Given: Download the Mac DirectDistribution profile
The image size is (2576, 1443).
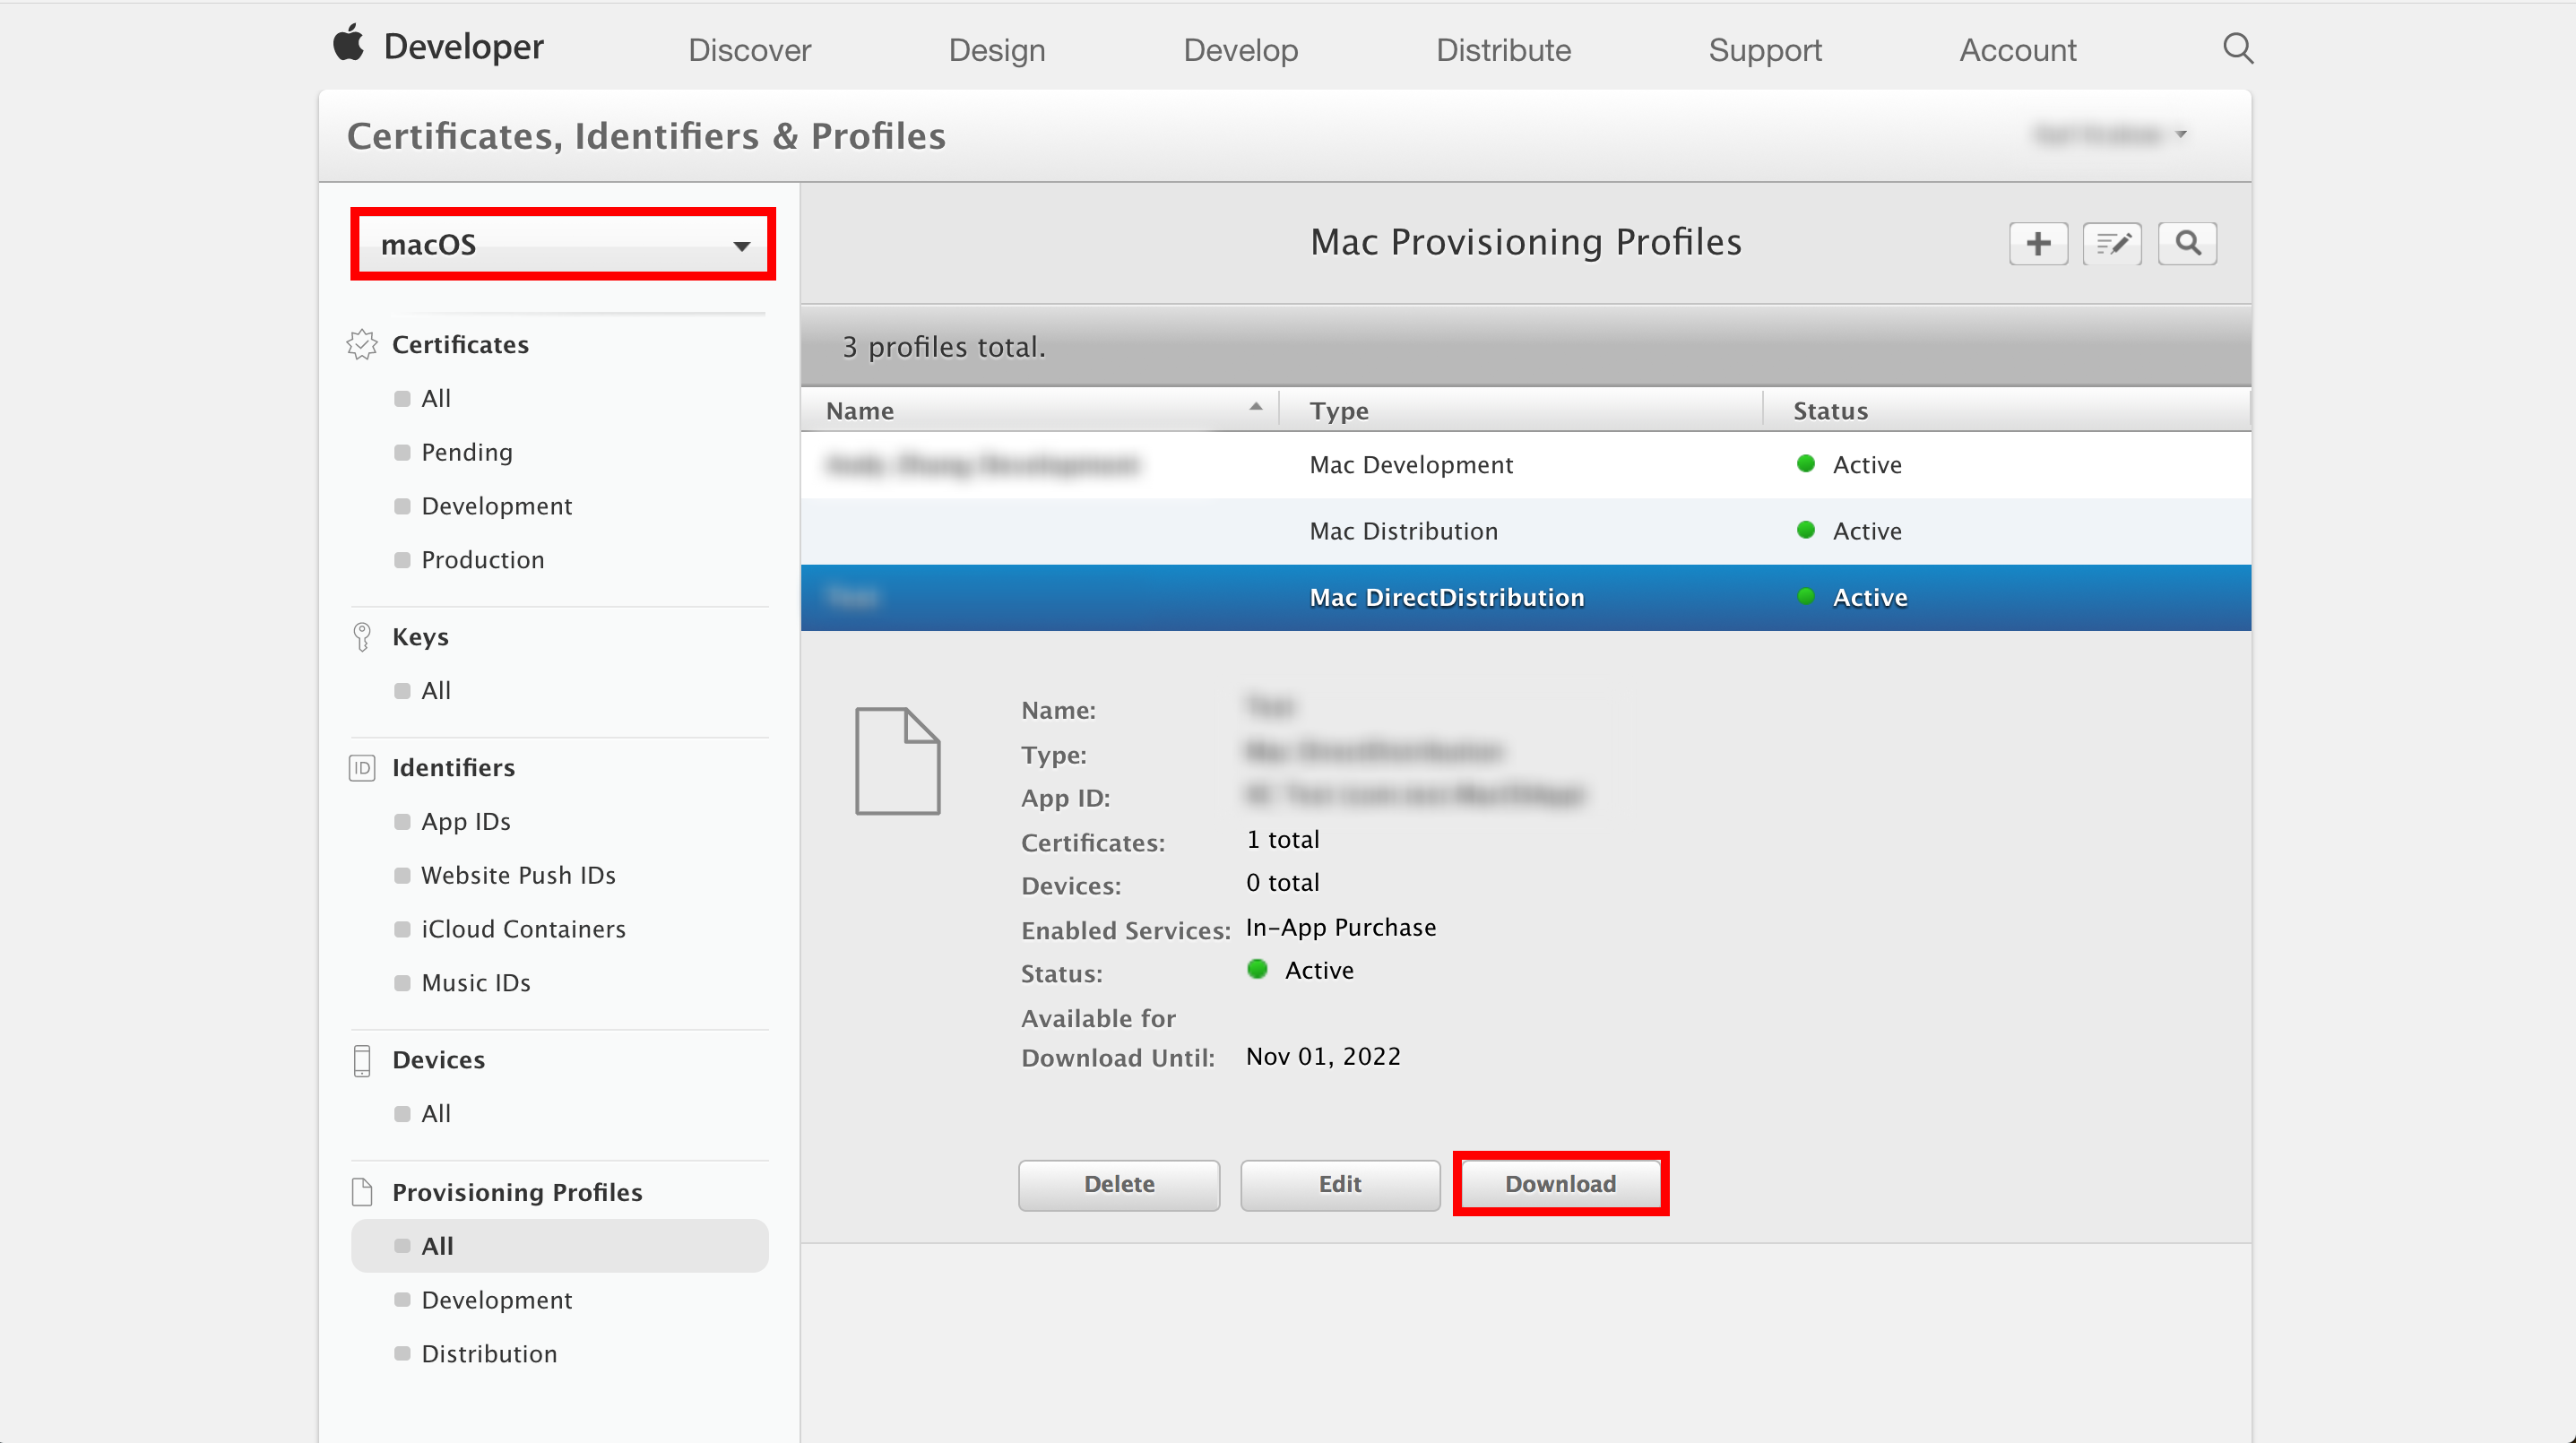Looking at the screenshot, I should pos(1560,1183).
